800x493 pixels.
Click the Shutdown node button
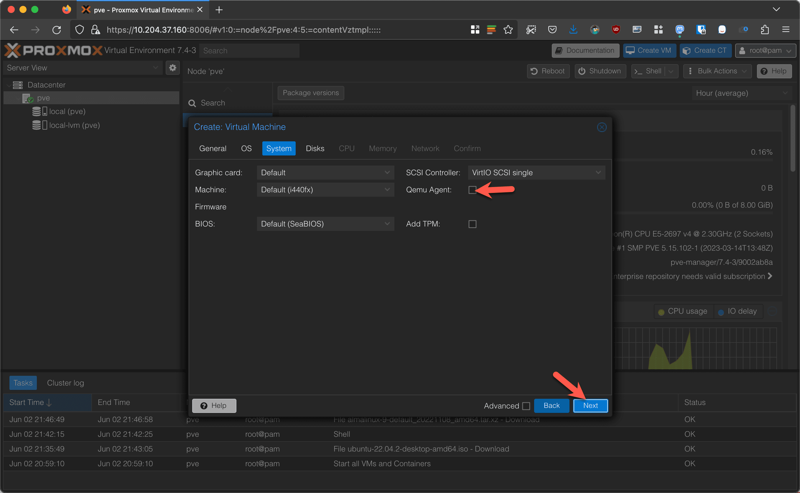click(600, 71)
